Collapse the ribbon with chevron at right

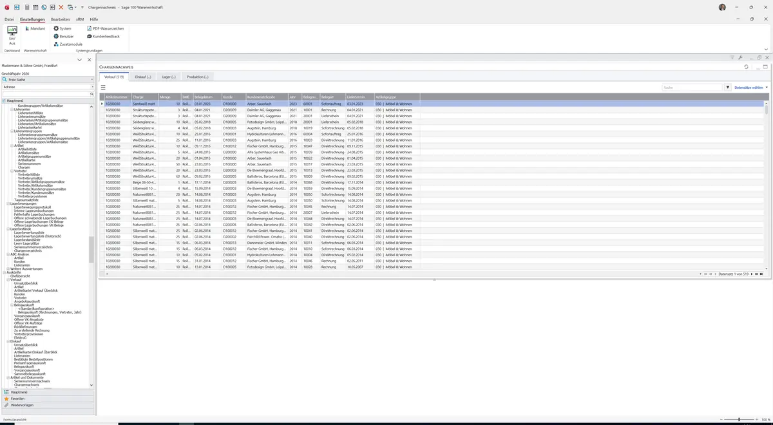click(766, 49)
